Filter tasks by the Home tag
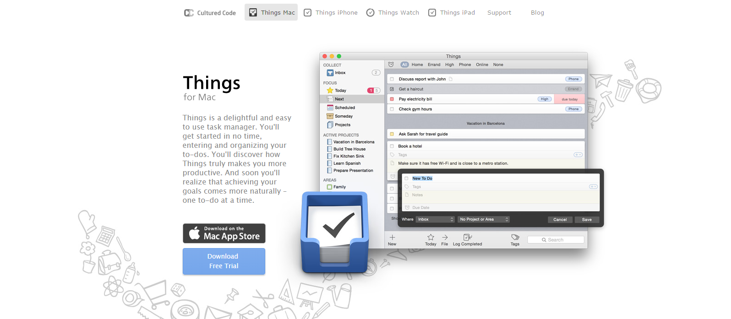The width and height of the screenshot is (731, 319). [417, 65]
